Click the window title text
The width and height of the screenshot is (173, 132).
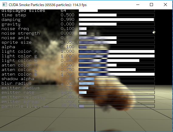click(x=48, y=5)
